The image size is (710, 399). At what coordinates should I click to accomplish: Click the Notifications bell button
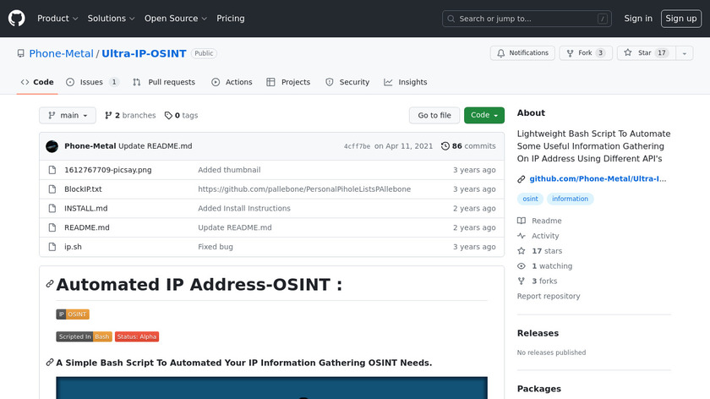(522, 53)
